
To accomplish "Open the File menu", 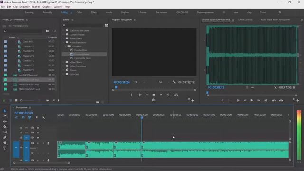I will click(x=3, y=7).
